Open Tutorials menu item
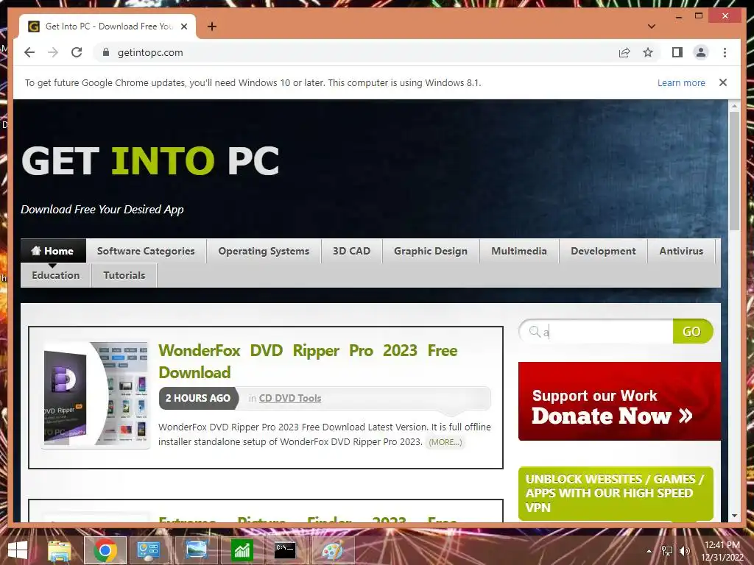Viewport: 754px width, 565px height. click(x=124, y=275)
